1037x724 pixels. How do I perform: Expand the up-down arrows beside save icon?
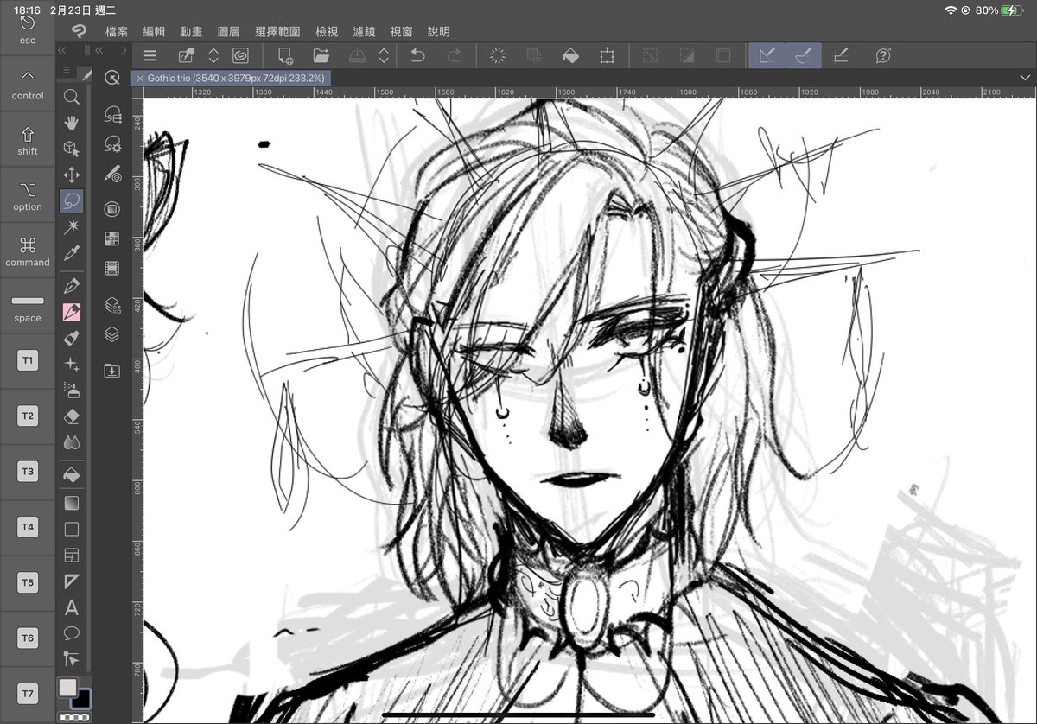coord(384,55)
